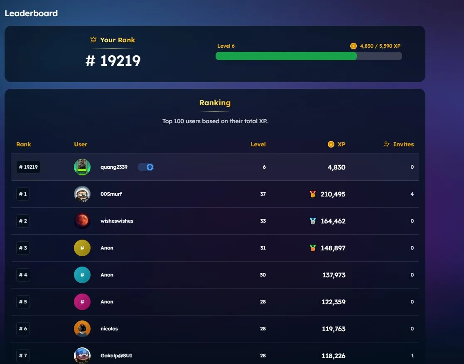Click the XP value 118,226

pyautogui.click(x=334, y=356)
